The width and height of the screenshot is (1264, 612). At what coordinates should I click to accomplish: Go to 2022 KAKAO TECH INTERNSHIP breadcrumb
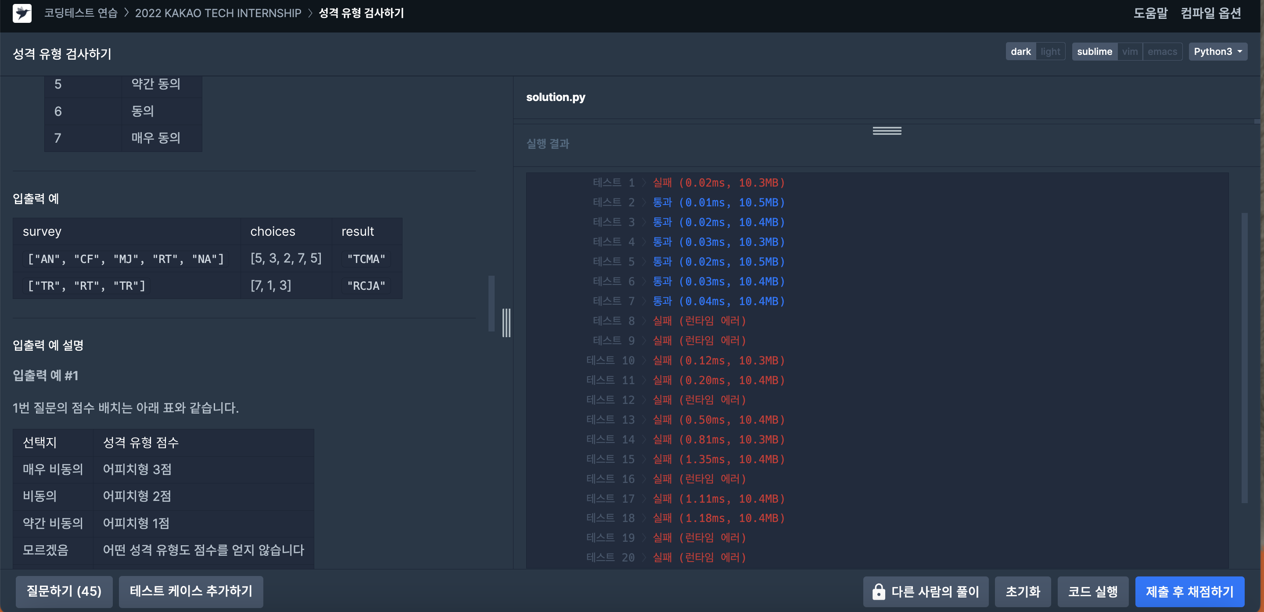[218, 13]
